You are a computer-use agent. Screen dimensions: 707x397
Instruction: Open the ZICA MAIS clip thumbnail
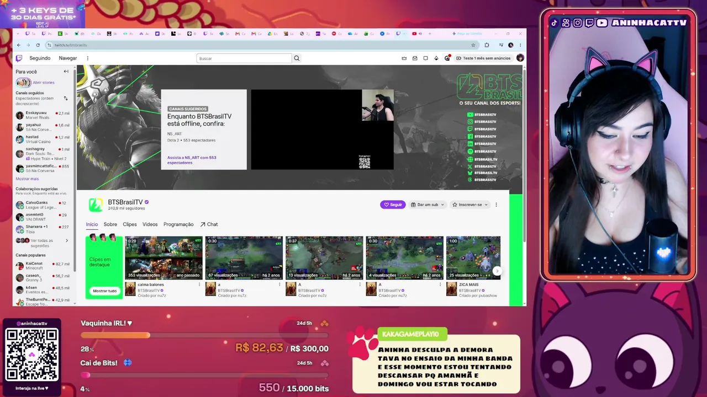click(x=473, y=257)
